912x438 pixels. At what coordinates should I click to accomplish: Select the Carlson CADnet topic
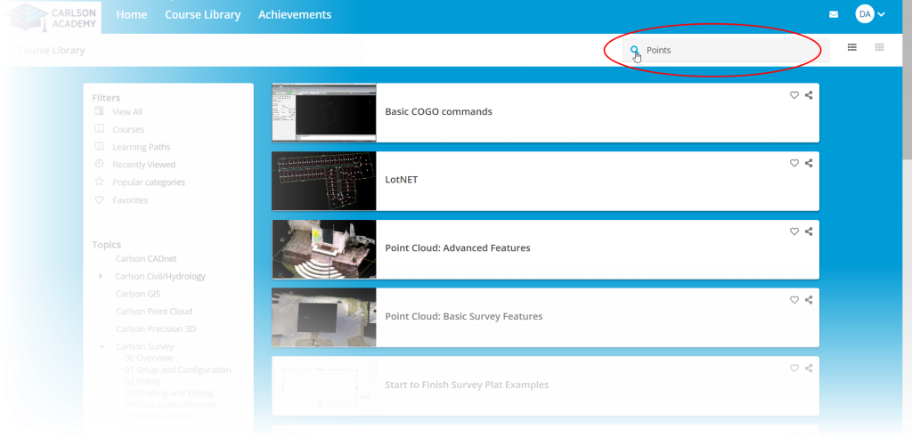coord(146,258)
